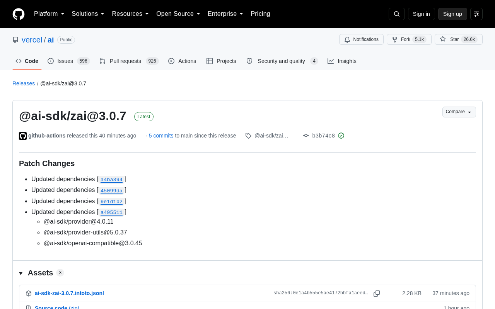Open the Pricing page

tap(260, 14)
